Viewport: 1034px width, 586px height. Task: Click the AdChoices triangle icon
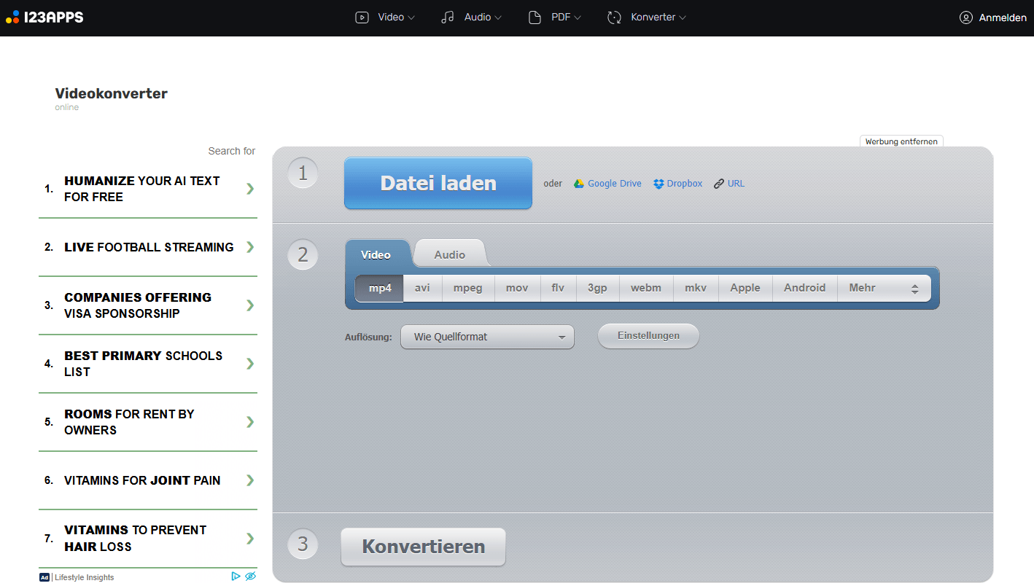(x=236, y=576)
